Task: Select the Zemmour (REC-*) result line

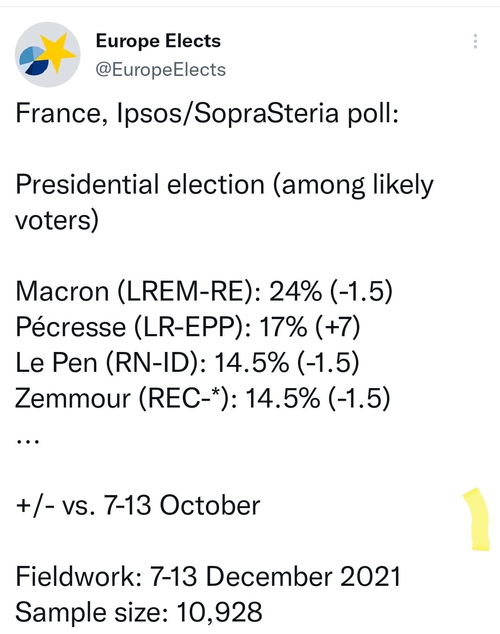Action: tap(202, 398)
